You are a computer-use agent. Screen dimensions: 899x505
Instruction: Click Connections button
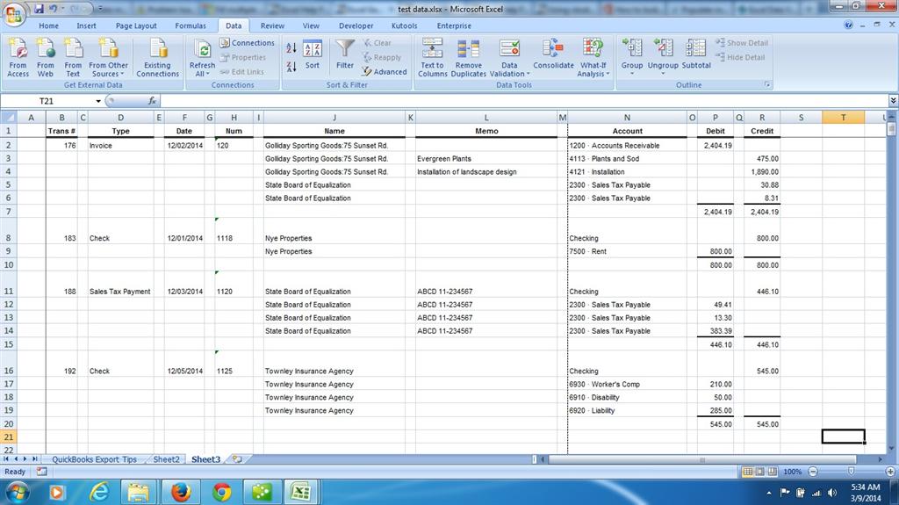(247, 43)
